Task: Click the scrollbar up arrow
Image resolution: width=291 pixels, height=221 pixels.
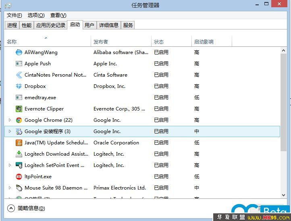Action: click(x=283, y=50)
